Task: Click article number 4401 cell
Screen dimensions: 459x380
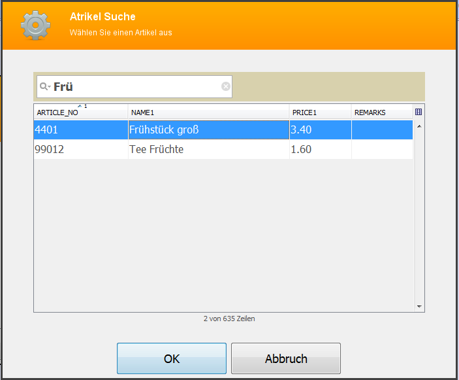Action: coord(81,130)
